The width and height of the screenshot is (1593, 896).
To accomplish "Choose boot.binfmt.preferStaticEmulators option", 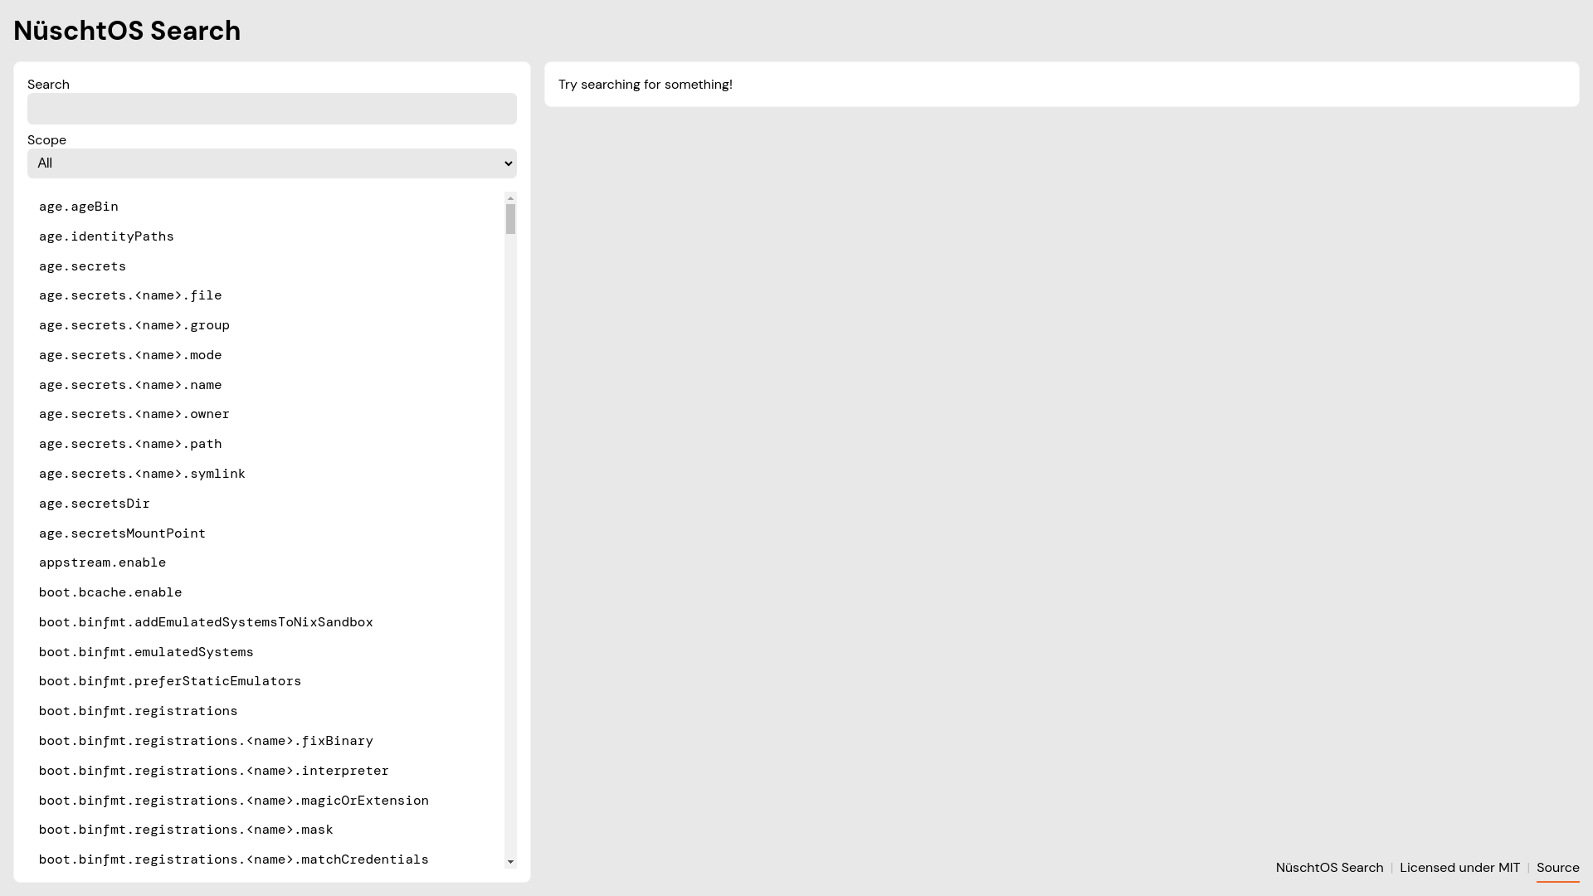I will point(265,681).
